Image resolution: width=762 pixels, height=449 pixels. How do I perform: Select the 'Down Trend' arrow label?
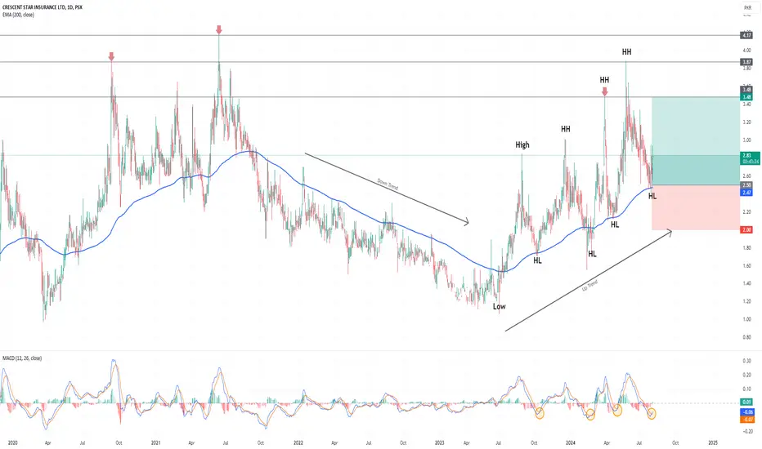point(388,184)
